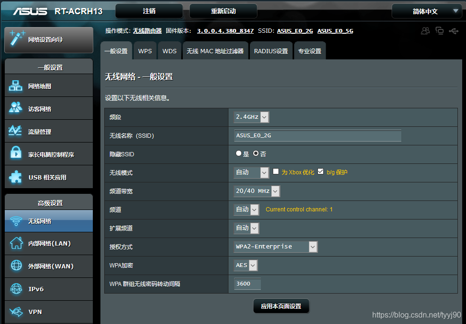This screenshot has width=466, height=324.
Task: Open the 频段 2.4GHz dropdown
Action: (x=251, y=117)
